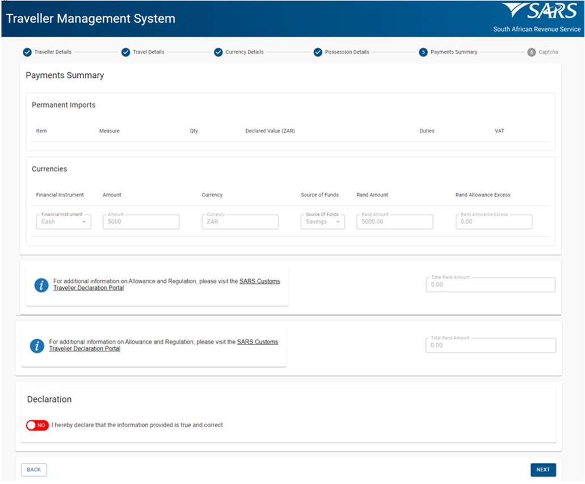Click the 'Source of Funds' column header
585x484 pixels.
(x=319, y=195)
